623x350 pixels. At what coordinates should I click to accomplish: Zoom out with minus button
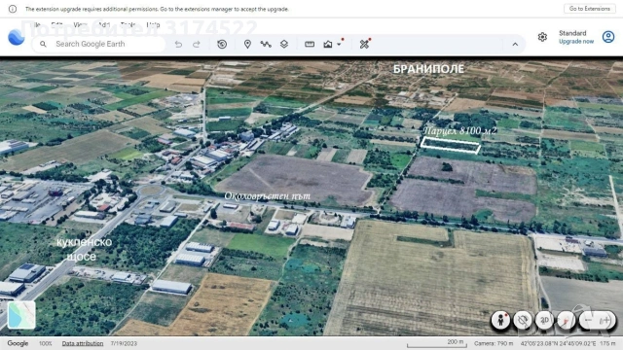point(588,320)
